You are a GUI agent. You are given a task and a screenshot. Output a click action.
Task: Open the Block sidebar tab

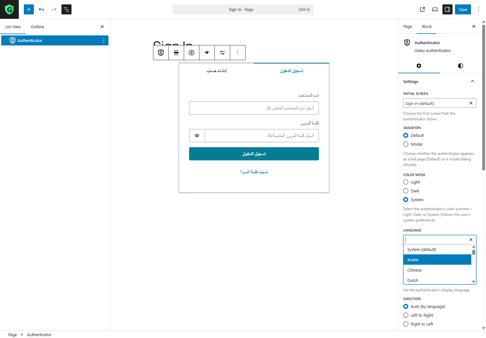click(427, 26)
